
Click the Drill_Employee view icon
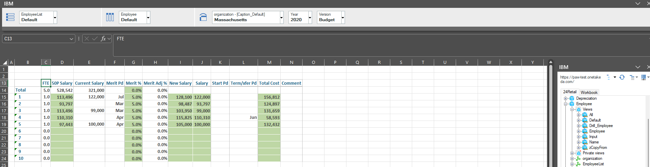click(x=585, y=126)
